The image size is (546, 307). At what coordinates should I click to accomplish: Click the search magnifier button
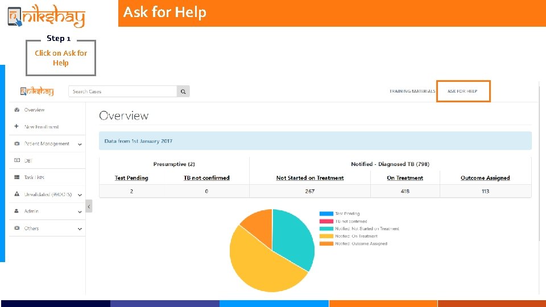(x=183, y=92)
